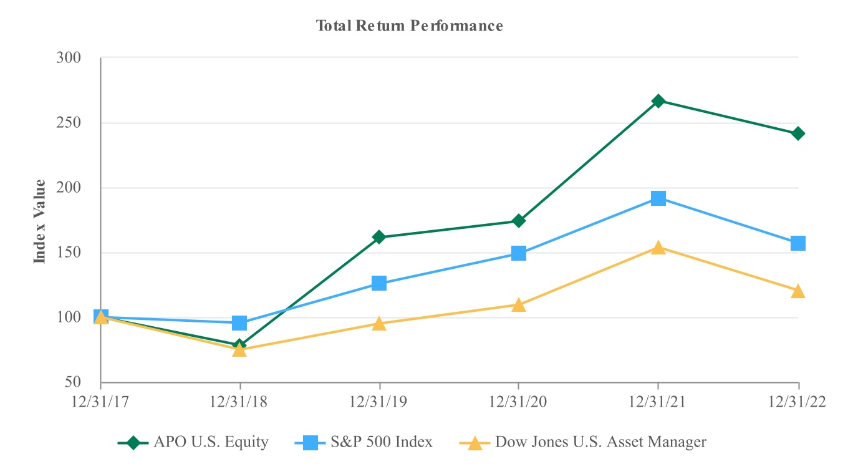The image size is (848, 474).
Task: Click APO diamond marker at 12/31/21 peak
Action: pos(658,101)
